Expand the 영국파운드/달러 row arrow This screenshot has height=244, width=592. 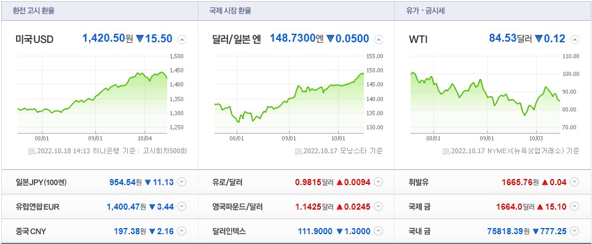(x=378, y=207)
